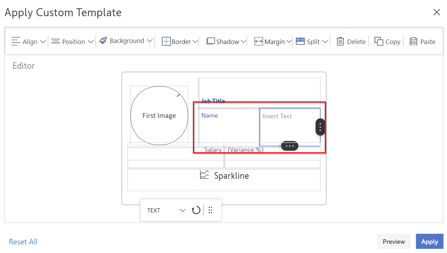Click the horizontal three-dot cell handle
The image size is (447, 253).
tap(290, 146)
